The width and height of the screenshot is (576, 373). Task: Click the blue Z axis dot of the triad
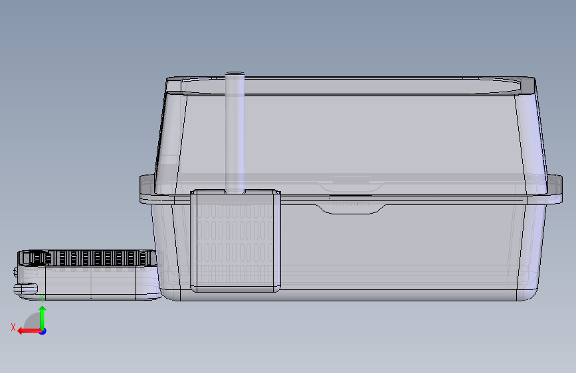(43, 331)
